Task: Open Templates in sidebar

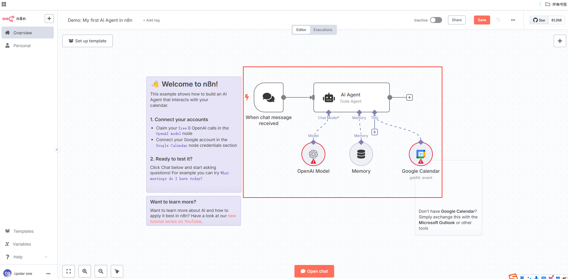Action: click(x=28, y=231)
